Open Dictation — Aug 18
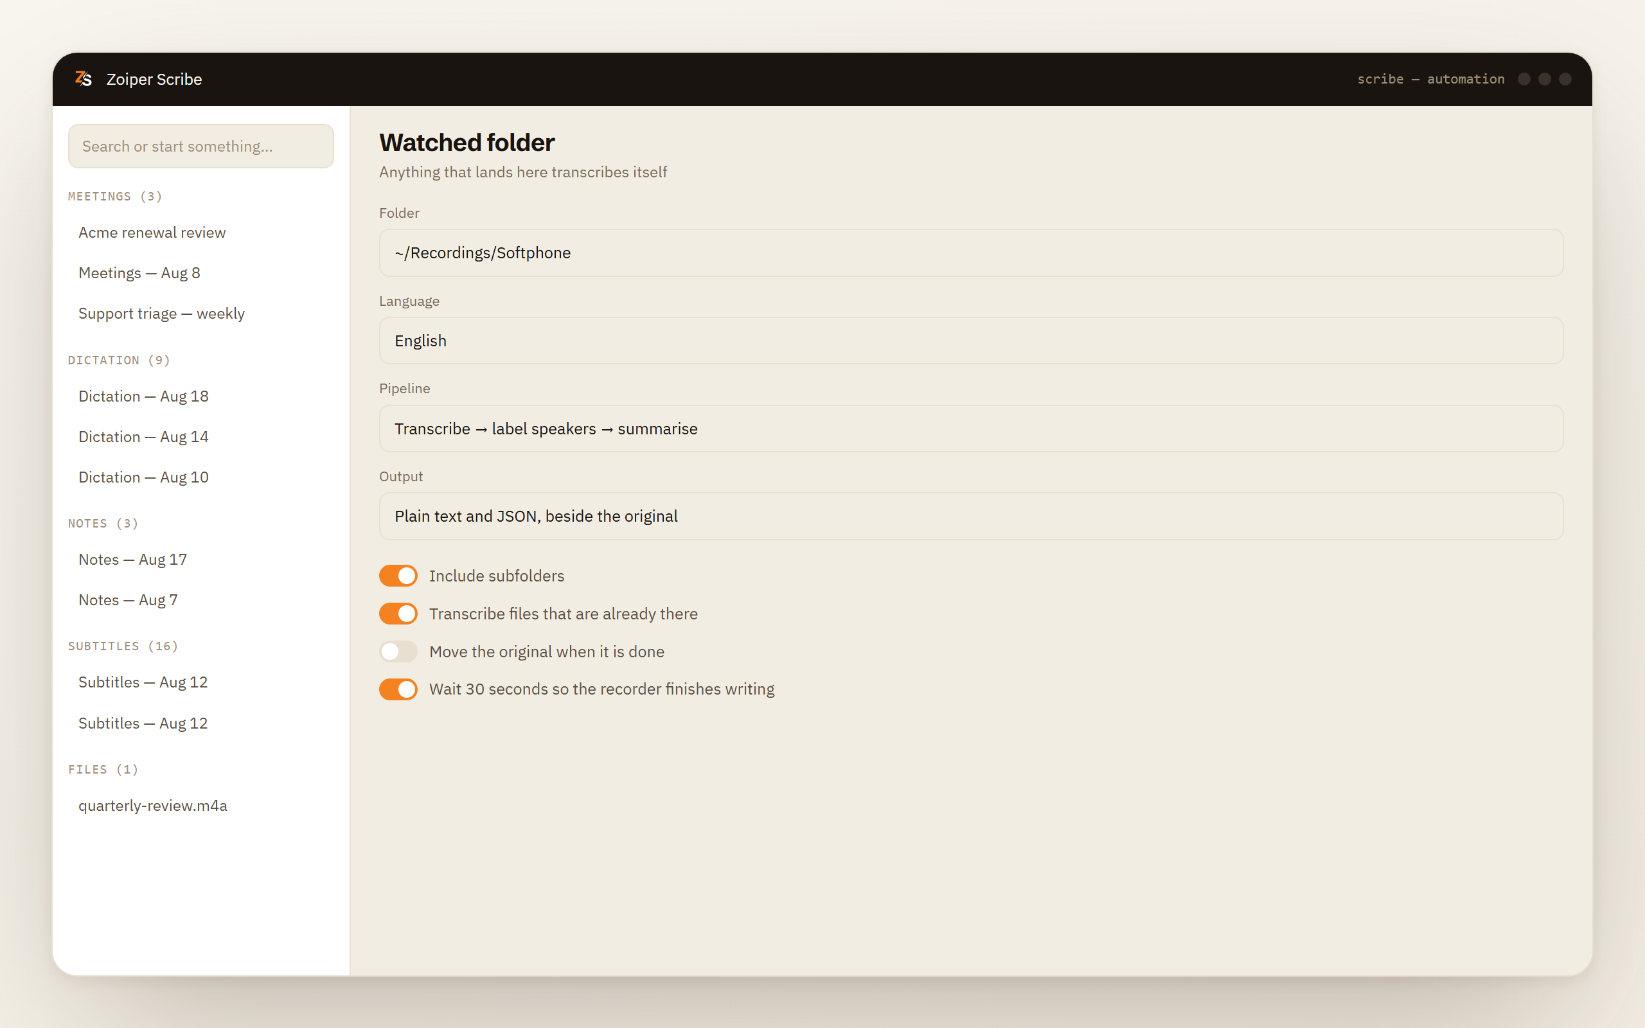 (x=143, y=396)
